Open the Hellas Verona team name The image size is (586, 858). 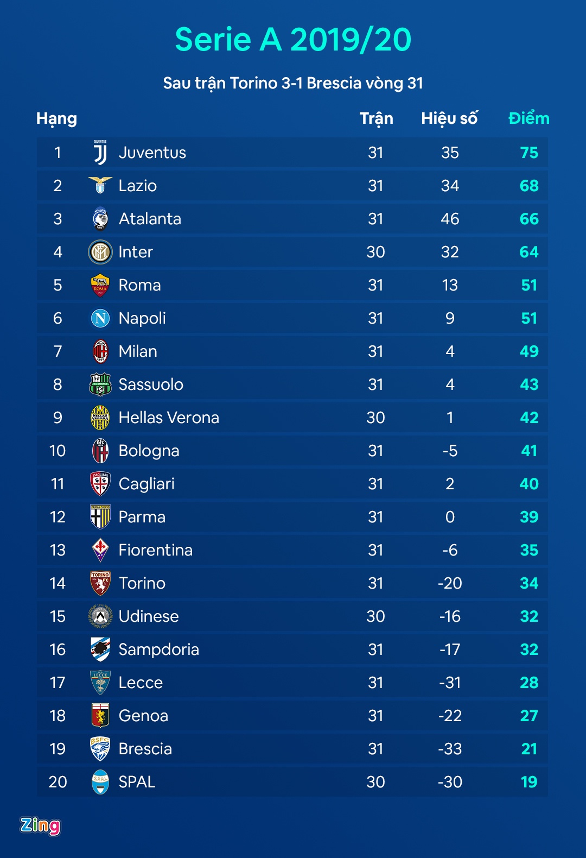click(x=169, y=418)
